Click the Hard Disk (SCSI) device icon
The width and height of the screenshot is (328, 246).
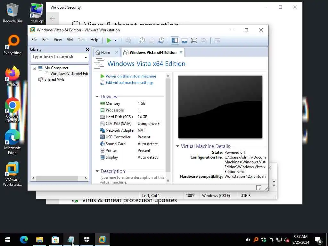click(102, 117)
